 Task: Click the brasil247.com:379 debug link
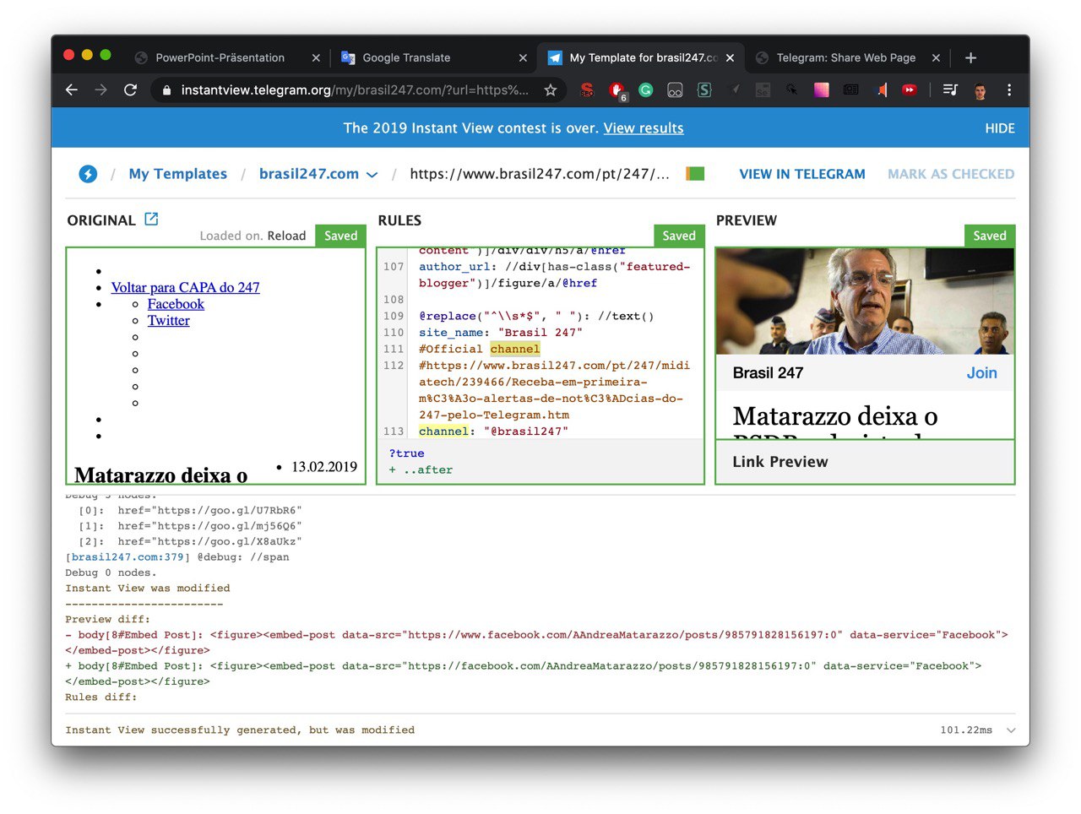128,557
